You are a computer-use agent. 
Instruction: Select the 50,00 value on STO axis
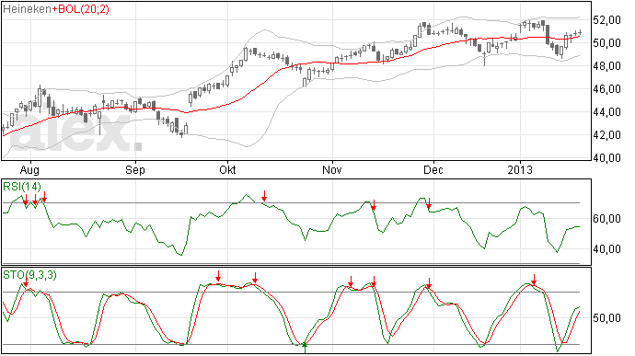coord(606,318)
